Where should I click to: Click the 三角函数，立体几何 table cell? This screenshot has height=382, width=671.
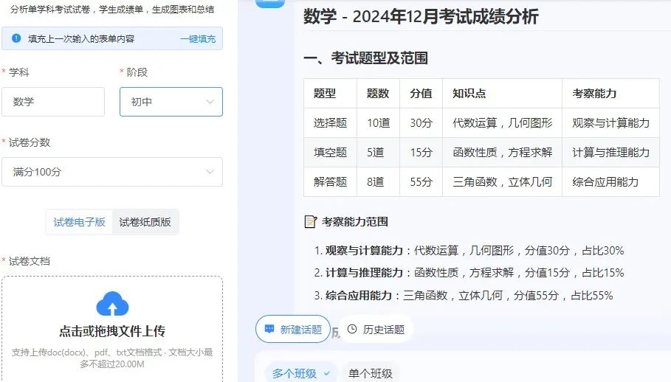tap(503, 182)
